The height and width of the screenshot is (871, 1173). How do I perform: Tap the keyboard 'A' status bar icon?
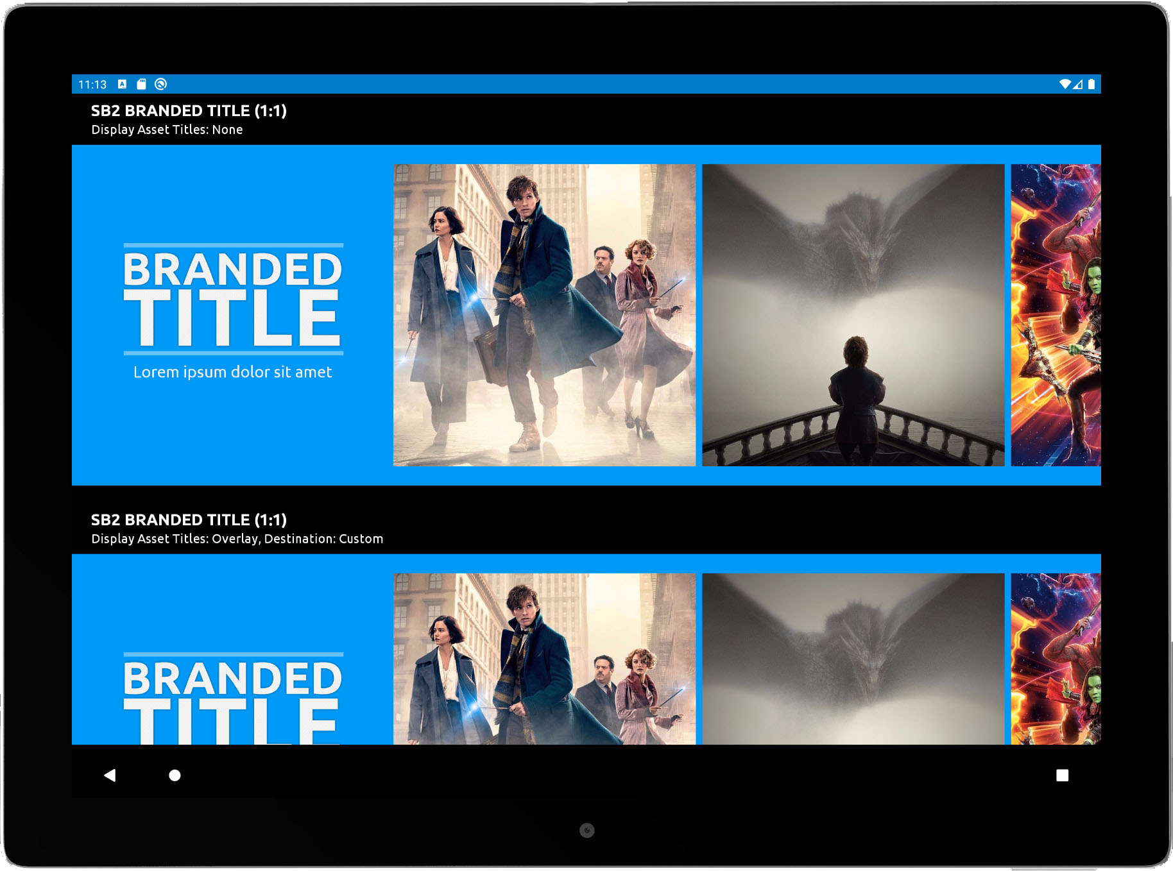[122, 84]
